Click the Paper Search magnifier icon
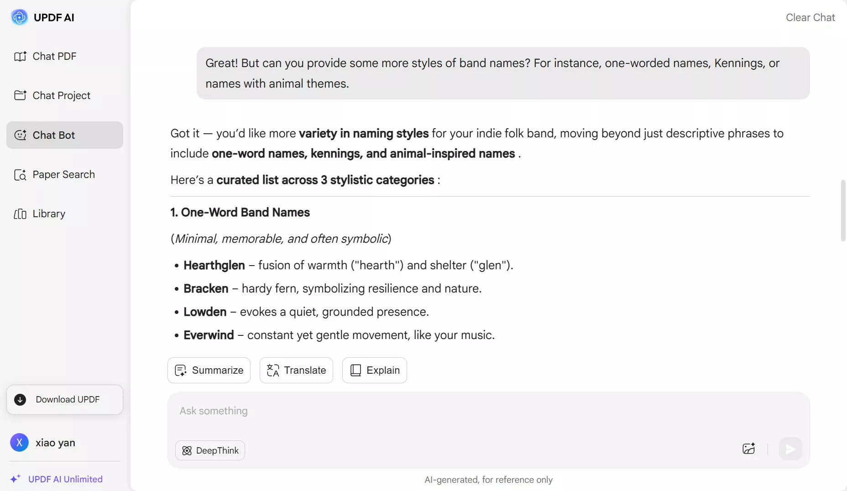 (20, 175)
